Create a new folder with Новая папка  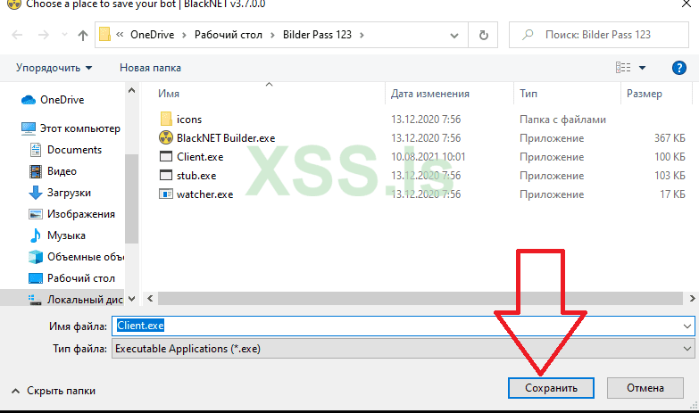(x=150, y=68)
